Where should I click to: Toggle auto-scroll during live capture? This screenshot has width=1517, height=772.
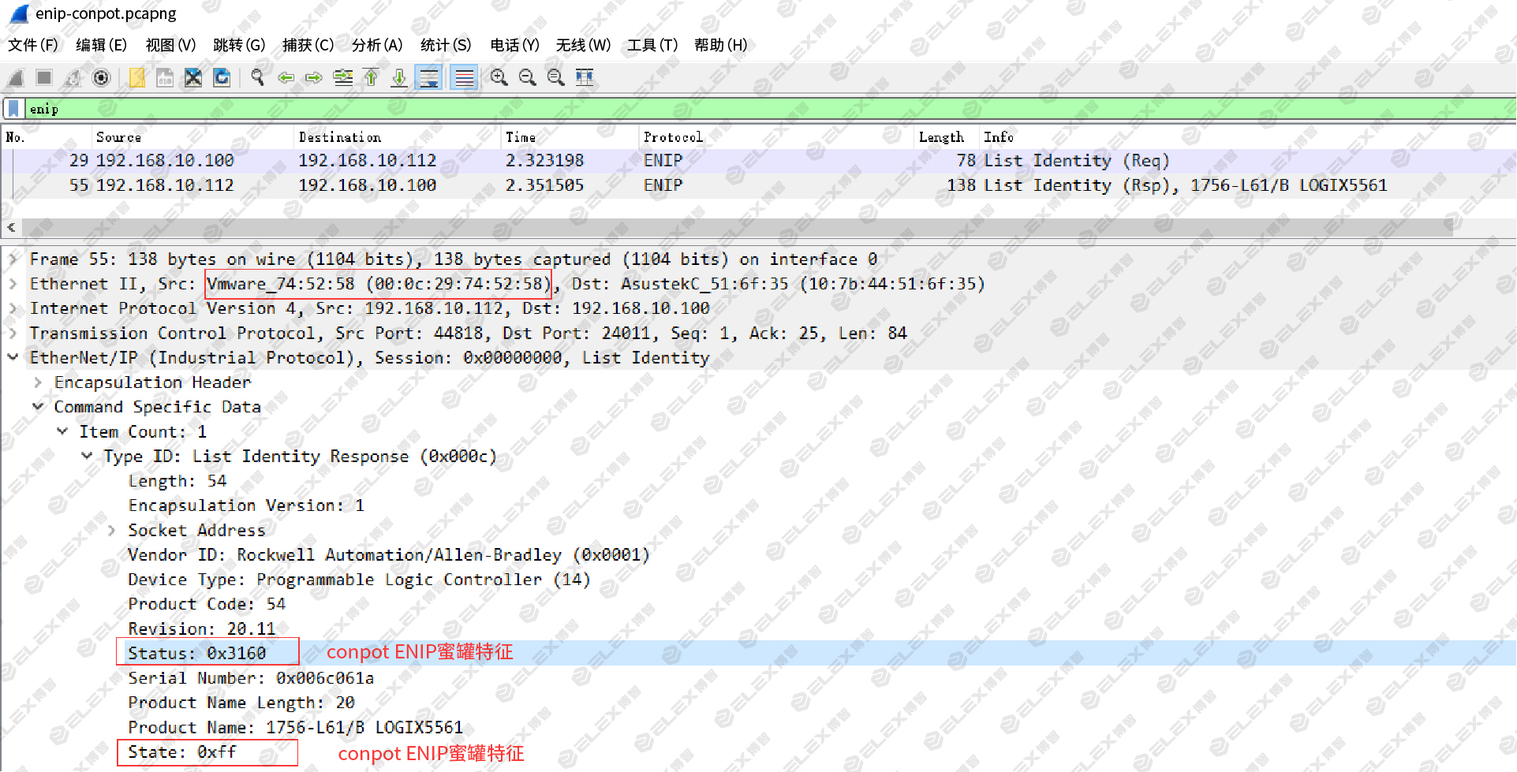coord(429,77)
